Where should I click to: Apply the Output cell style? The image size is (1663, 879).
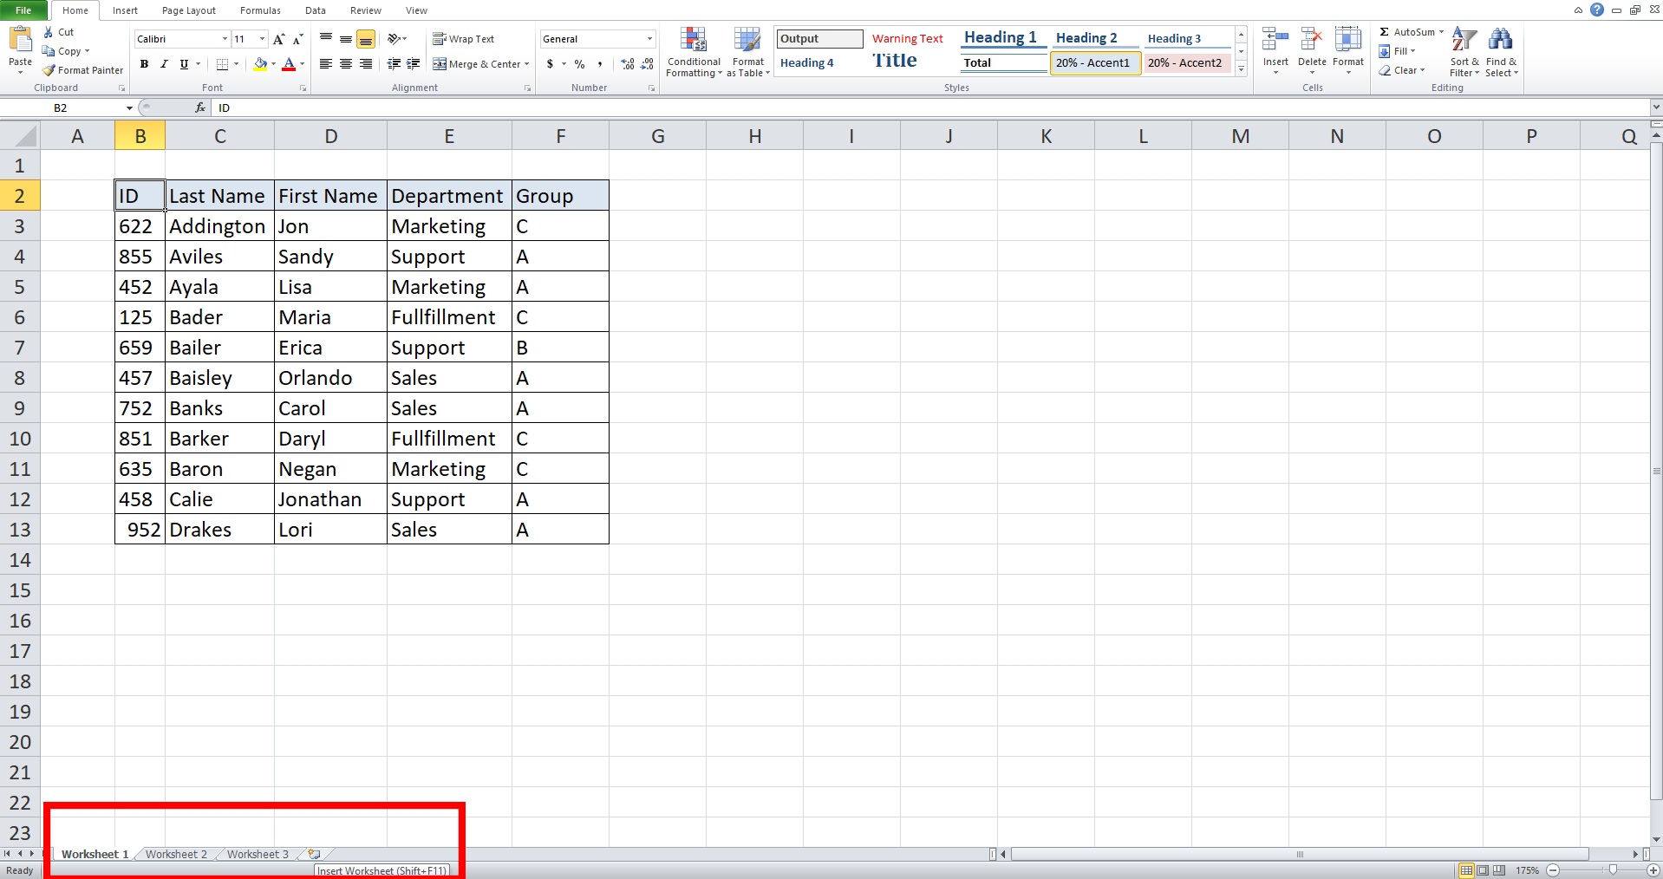click(x=819, y=38)
